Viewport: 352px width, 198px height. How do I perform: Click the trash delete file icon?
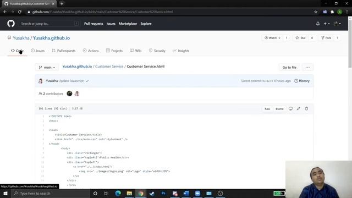click(x=306, y=109)
